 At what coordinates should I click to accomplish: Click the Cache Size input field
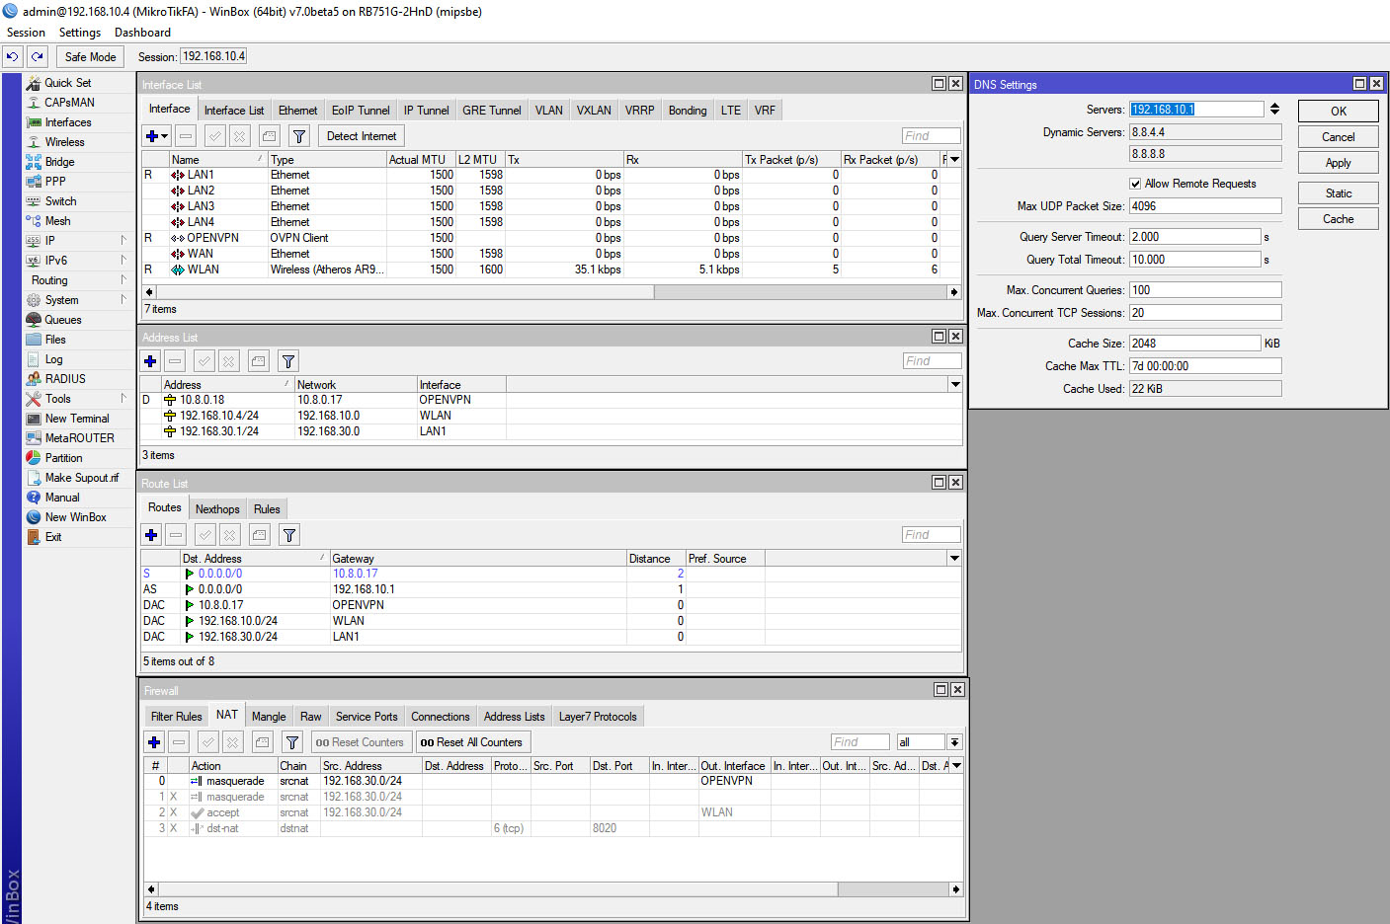pyautogui.click(x=1194, y=344)
